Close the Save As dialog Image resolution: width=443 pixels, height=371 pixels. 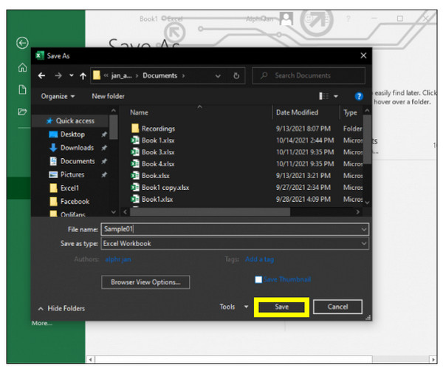[363, 55]
